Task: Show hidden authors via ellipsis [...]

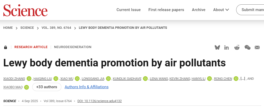Action: 243,78
